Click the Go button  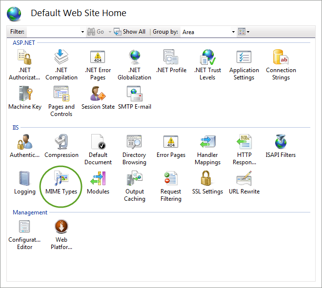click(96, 32)
